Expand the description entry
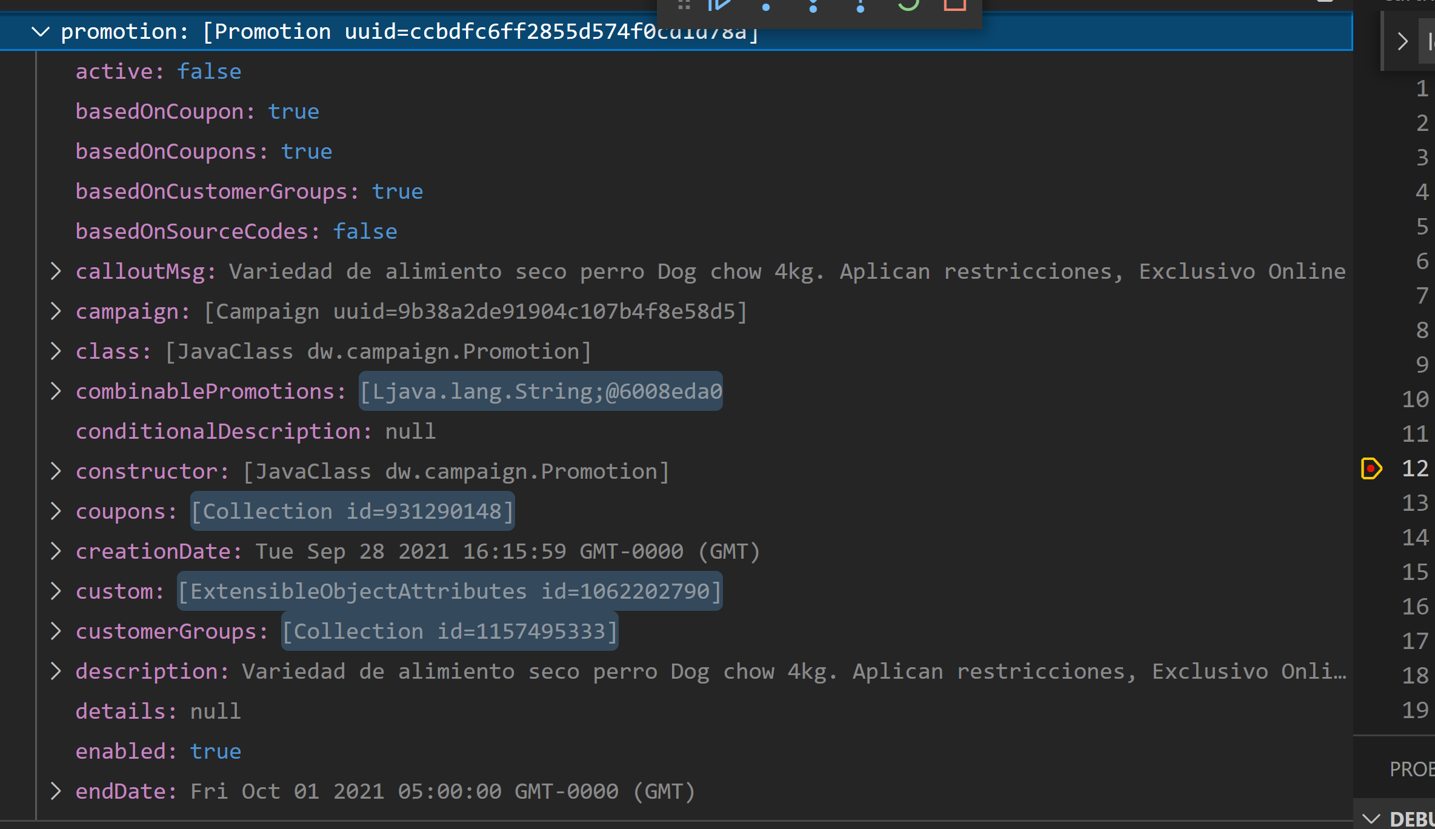This screenshot has width=1435, height=829. pyautogui.click(x=56, y=671)
